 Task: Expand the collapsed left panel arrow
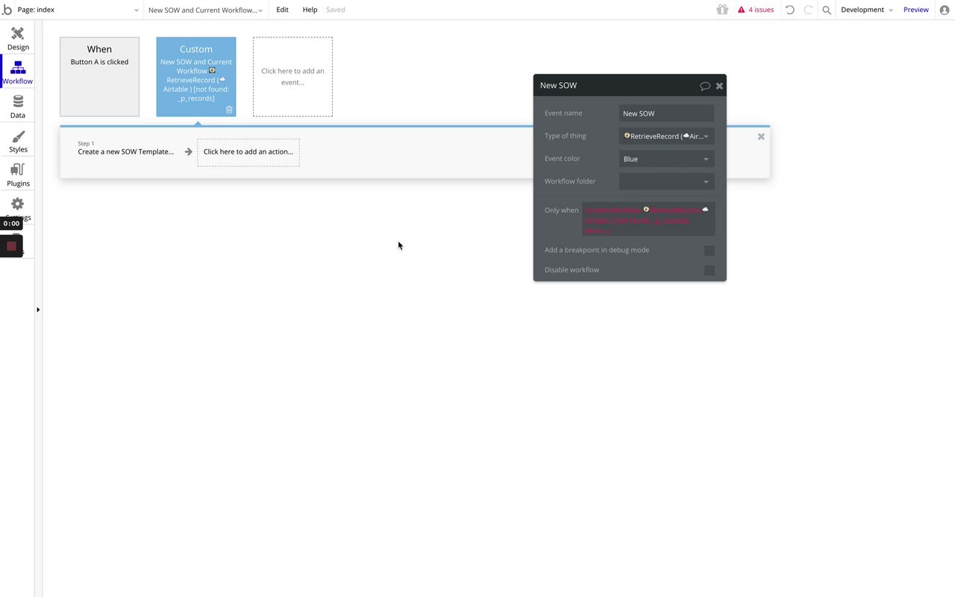(x=38, y=309)
